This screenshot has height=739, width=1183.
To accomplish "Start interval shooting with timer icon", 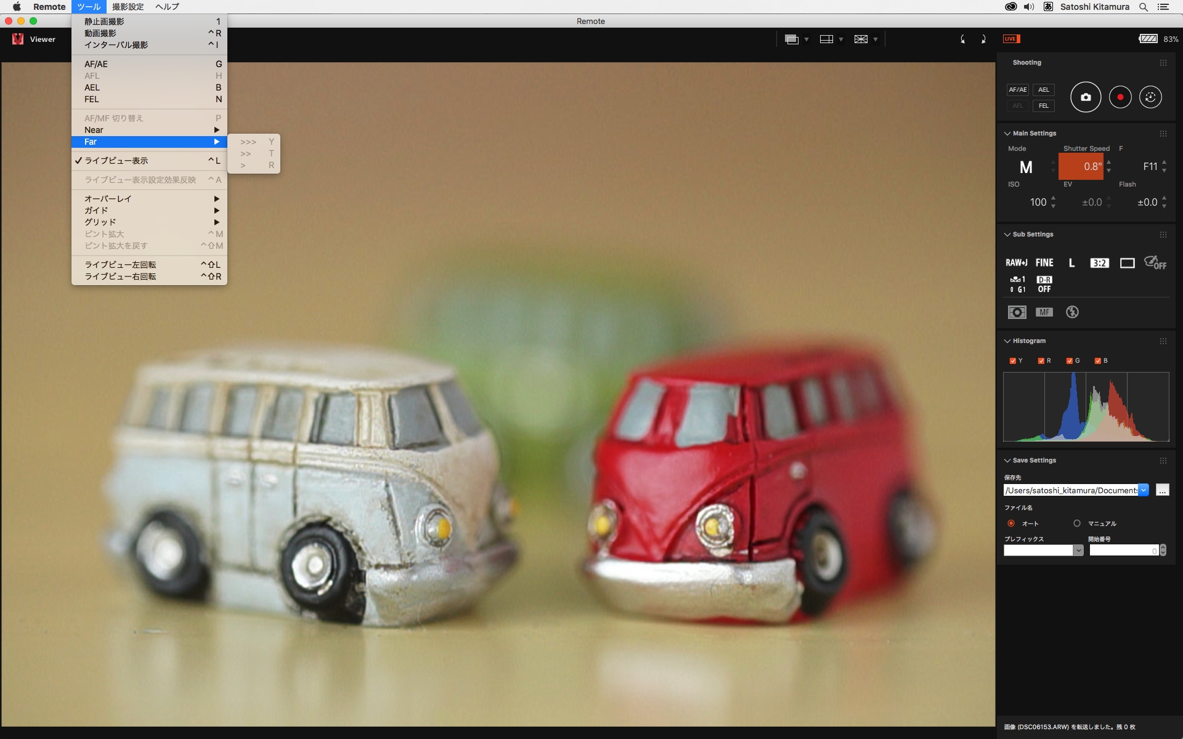I will tap(1150, 97).
